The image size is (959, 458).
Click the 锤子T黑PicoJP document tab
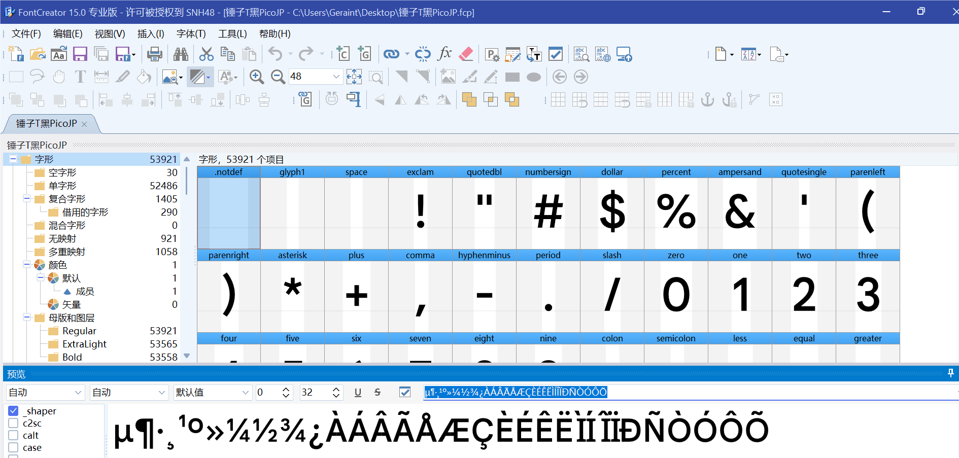click(x=46, y=123)
